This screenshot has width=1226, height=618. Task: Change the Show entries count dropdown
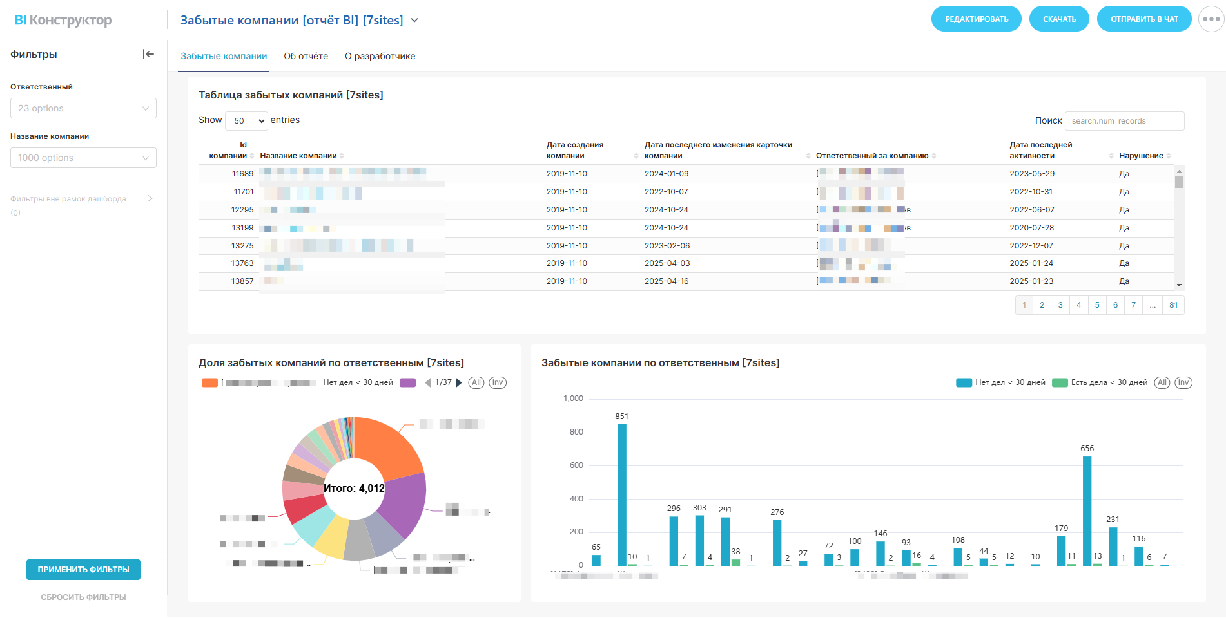[246, 120]
